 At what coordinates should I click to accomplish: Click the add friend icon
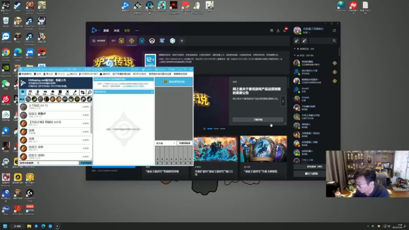297,41
